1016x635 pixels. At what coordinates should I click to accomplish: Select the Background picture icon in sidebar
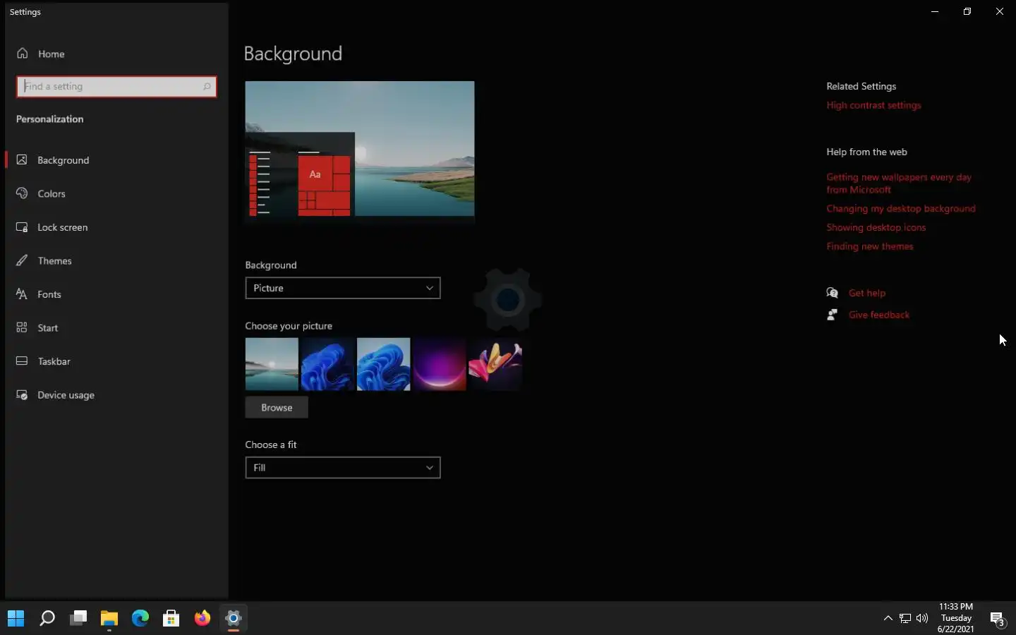(22, 160)
